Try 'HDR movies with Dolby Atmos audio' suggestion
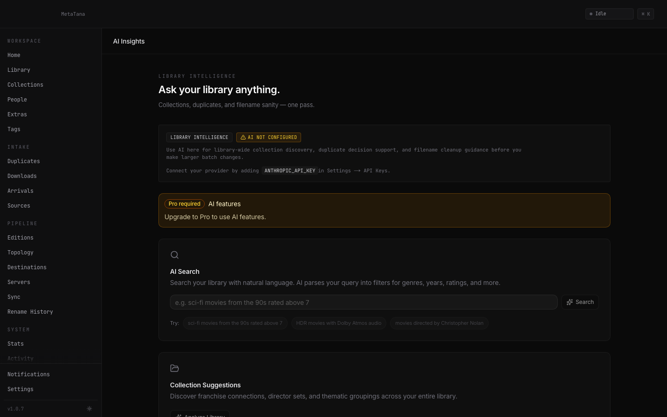This screenshot has height=417, width=667. 339,323
